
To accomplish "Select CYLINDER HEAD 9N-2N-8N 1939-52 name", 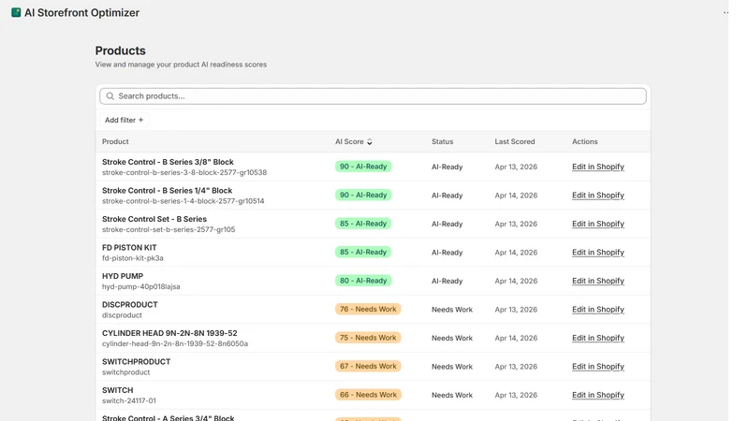I will coord(169,333).
